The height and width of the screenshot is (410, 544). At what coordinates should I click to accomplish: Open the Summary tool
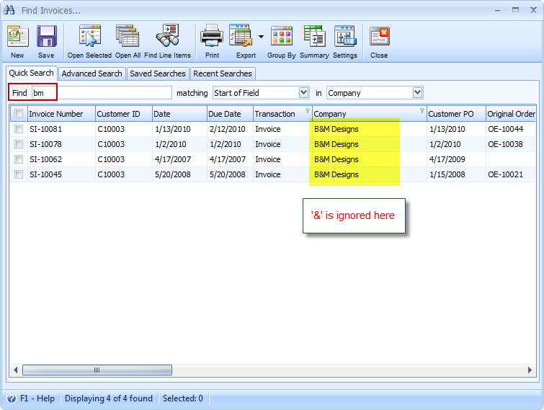pyautogui.click(x=314, y=36)
